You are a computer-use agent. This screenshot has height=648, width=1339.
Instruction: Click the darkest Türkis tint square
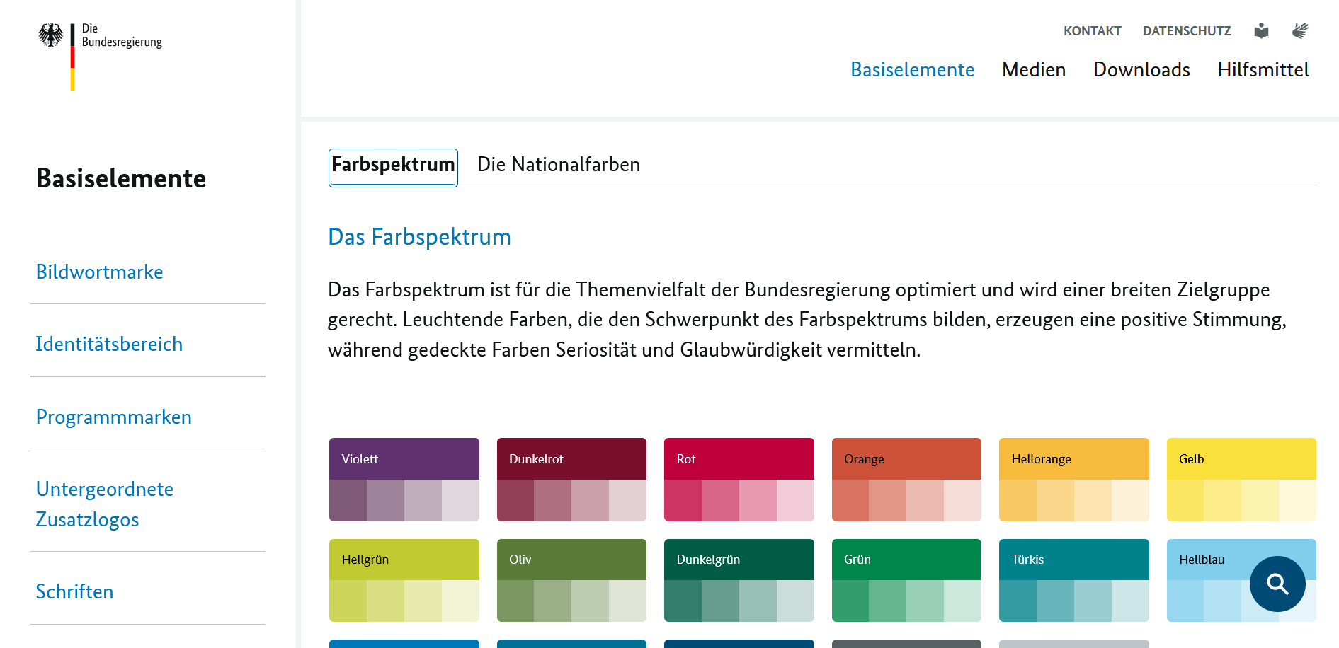1018,601
